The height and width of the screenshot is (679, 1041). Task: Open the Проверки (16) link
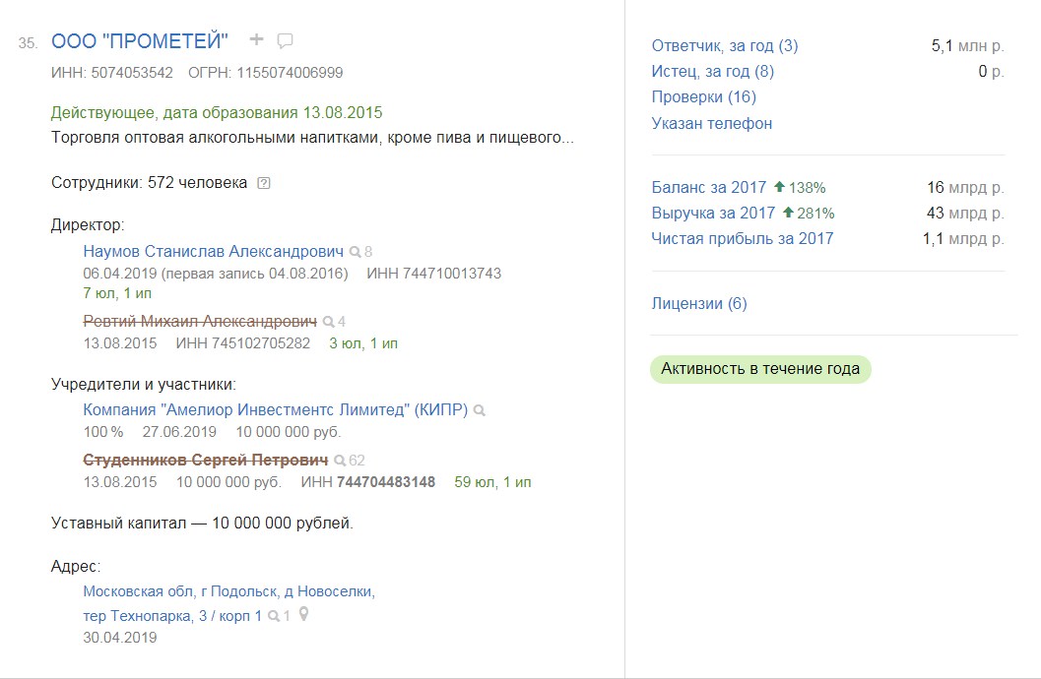click(x=703, y=96)
